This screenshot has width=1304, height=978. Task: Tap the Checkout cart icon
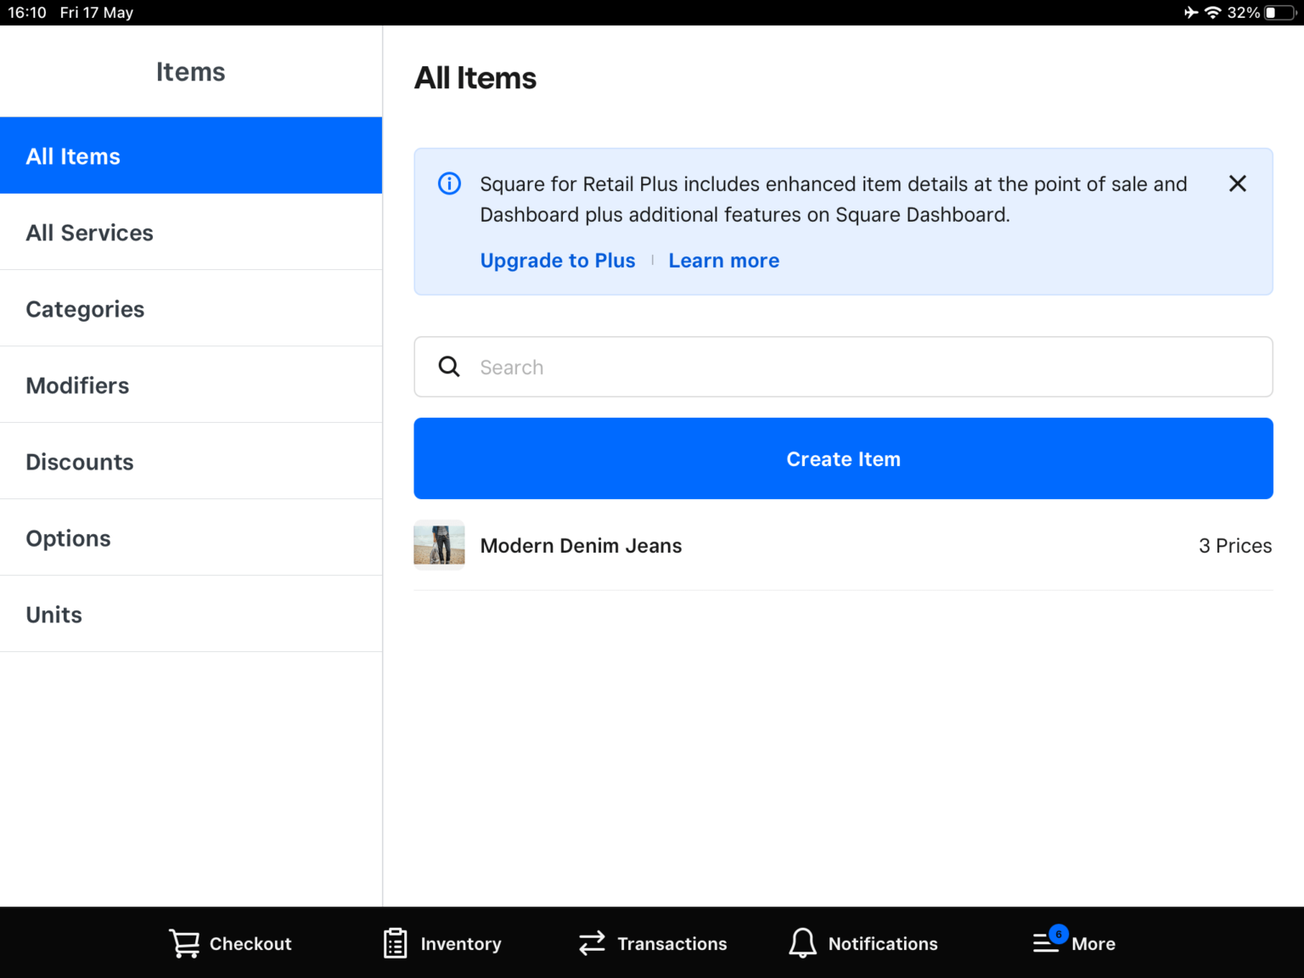(x=184, y=943)
